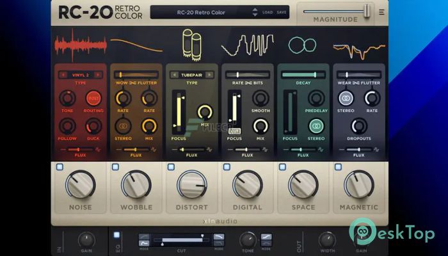Select the upper low-cut mode icon

click(x=144, y=237)
